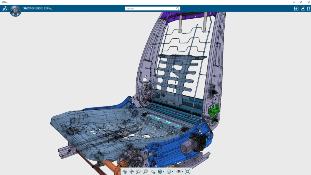Screen dimensions: 311x175
Task: Choose the Zoom in/out magnifier tool
Action: 138,172
